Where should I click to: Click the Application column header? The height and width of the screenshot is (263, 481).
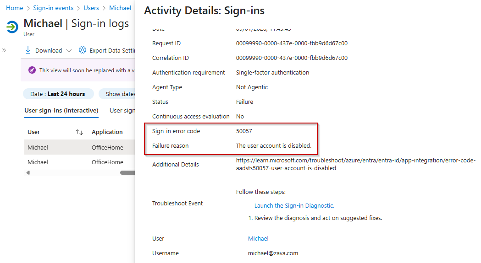tap(107, 132)
